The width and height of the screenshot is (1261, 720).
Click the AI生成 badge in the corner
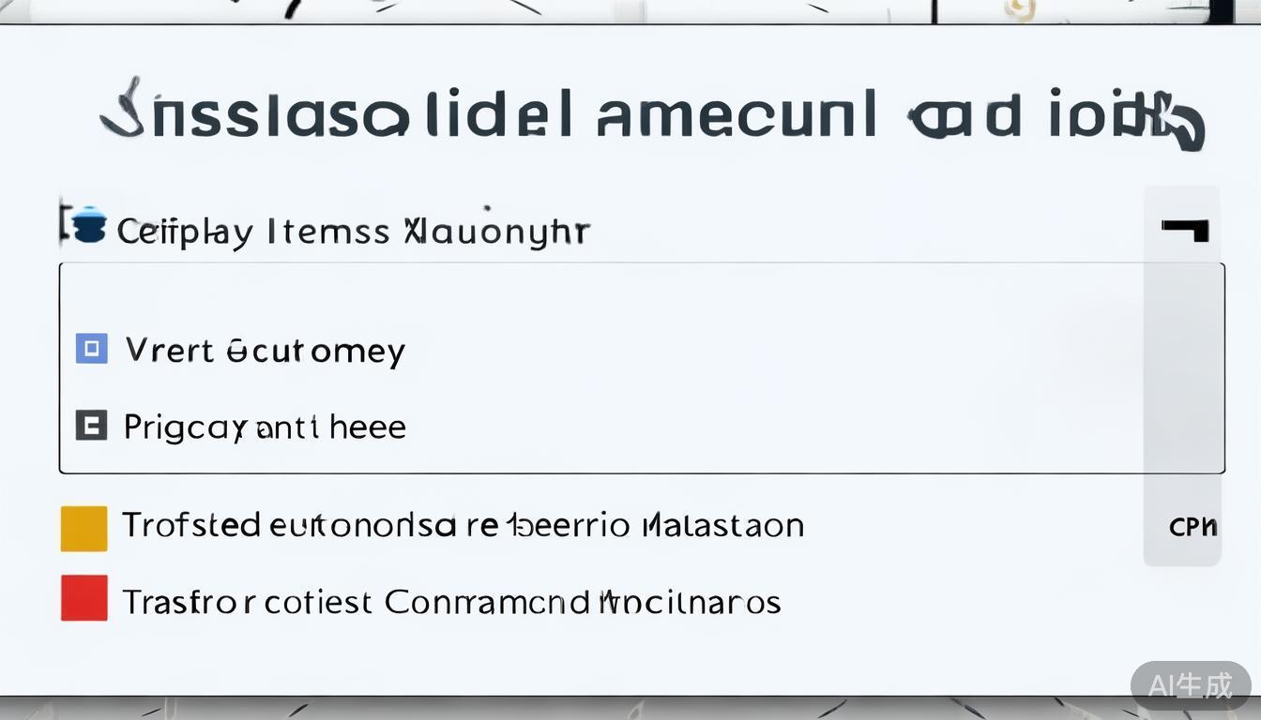1190,685
